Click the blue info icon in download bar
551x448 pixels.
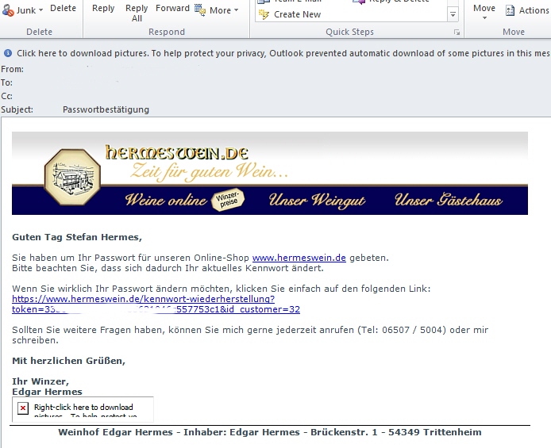click(8, 53)
